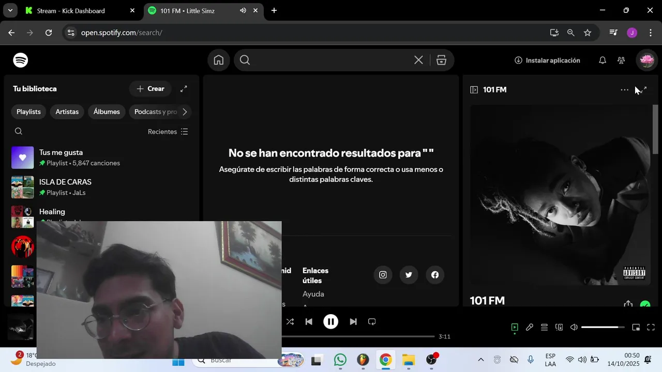
Task: Mute Spotify volume speaker icon
Action: click(x=574, y=327)
